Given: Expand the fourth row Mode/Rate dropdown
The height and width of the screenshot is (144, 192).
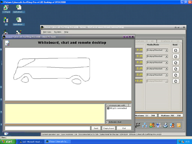Looking at the screenshot, I should [x=166, y=69].
